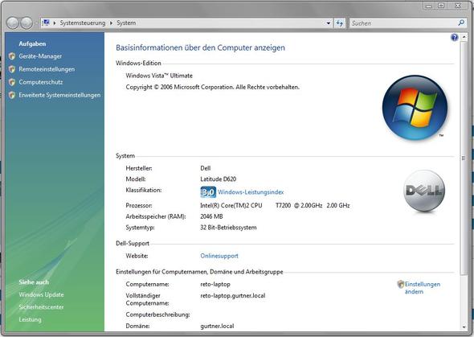474x337 pixels.
Task: Click the control panel icon in address bar
Action: pyautogui.click(x=46, y=23)
